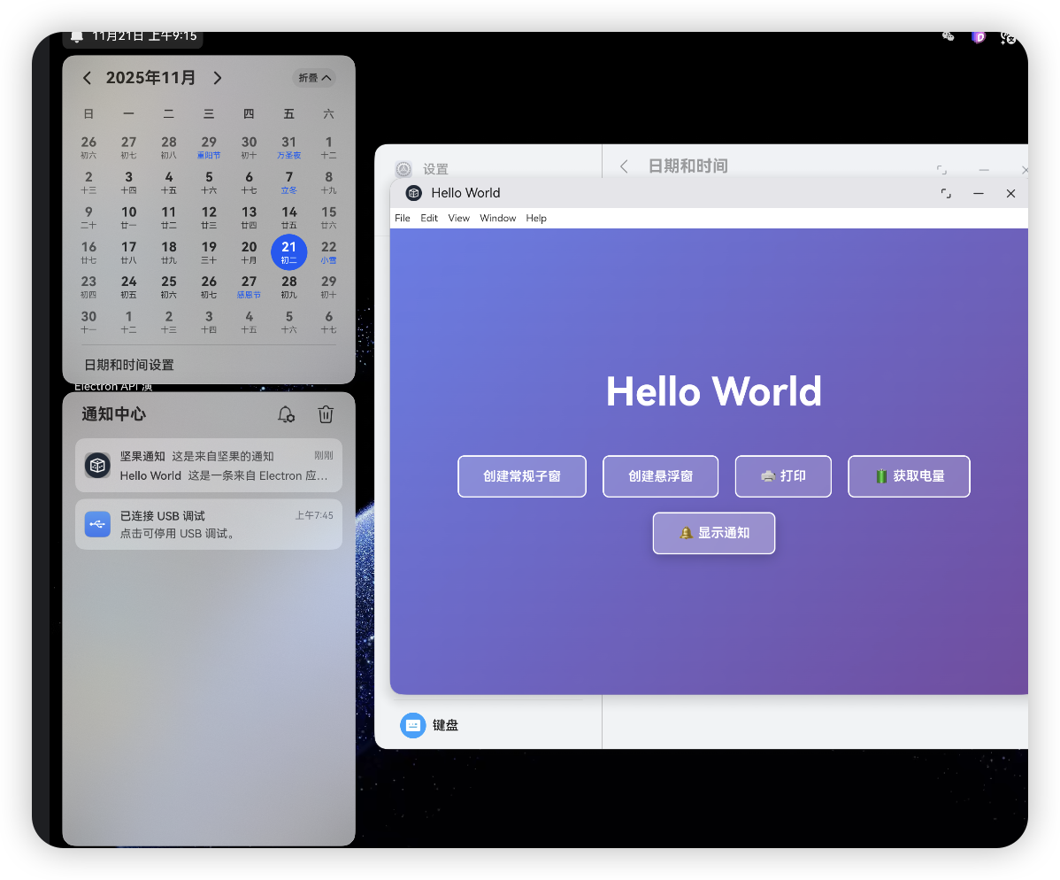Click the USB debugging notification icon
This screenshot has width=1060, height=880.
coord(97,524)
